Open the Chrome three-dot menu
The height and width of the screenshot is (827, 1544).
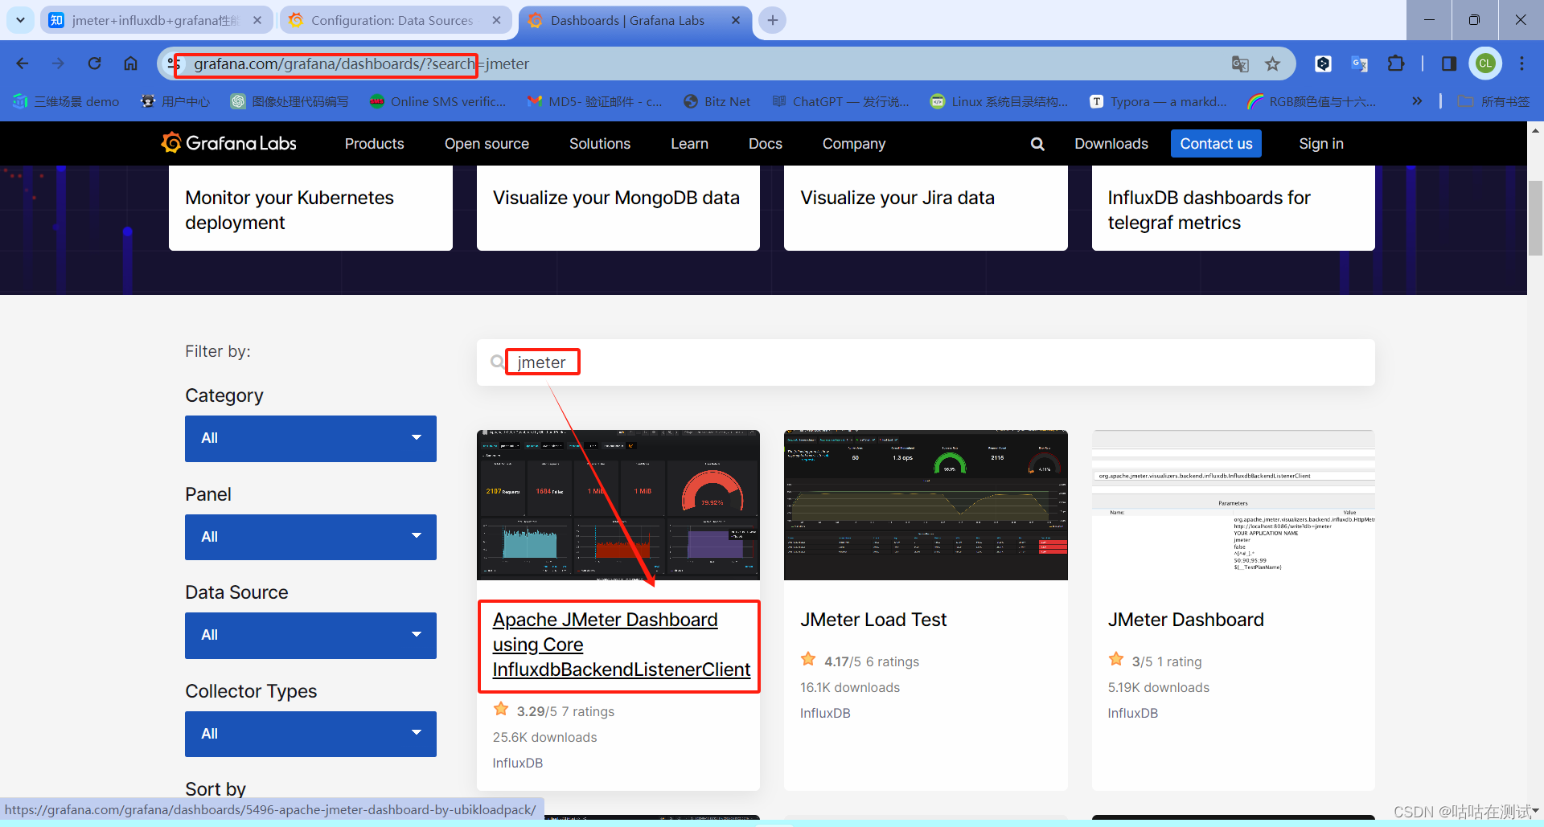pyautogui.click(x=1521, y=63)
